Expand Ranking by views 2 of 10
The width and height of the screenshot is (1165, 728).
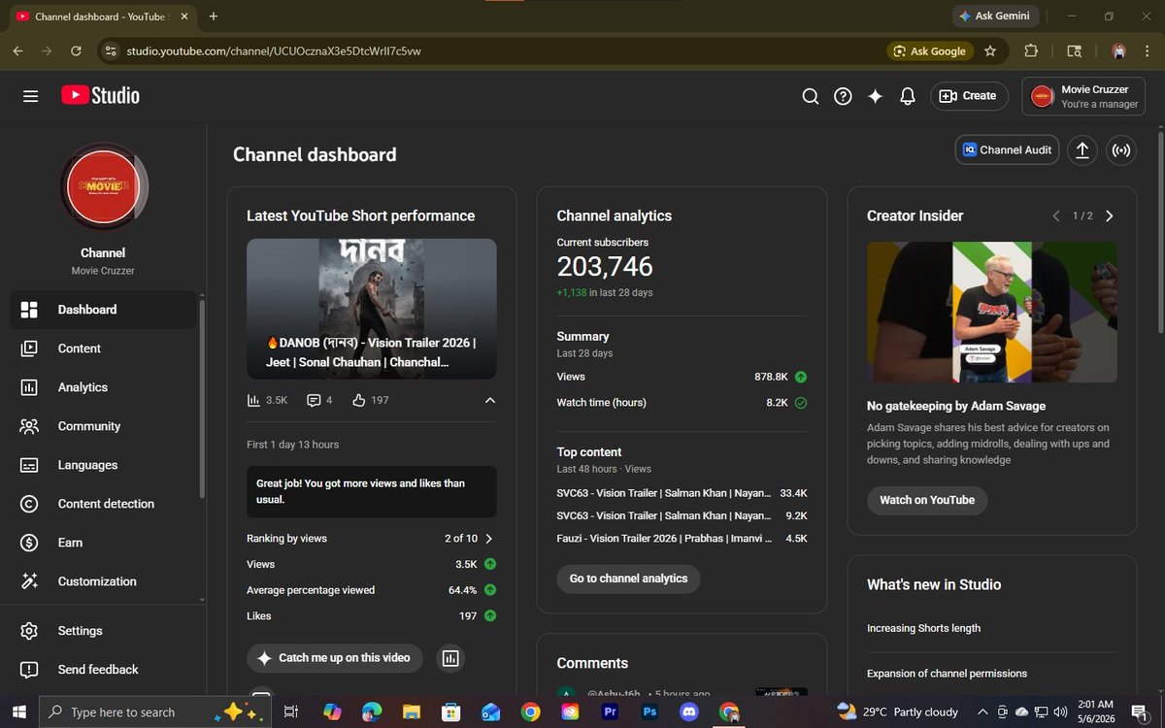(372, 538)
